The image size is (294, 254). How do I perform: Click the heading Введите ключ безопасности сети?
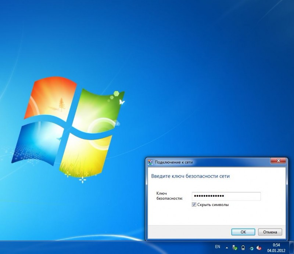tap(190, 176)
